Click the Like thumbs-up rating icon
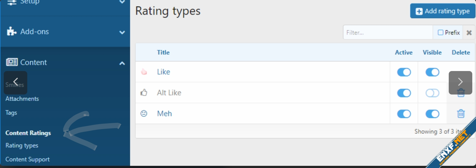Viewport: 476px width, 168px height. pyautogui.click(x=144, y=72)
